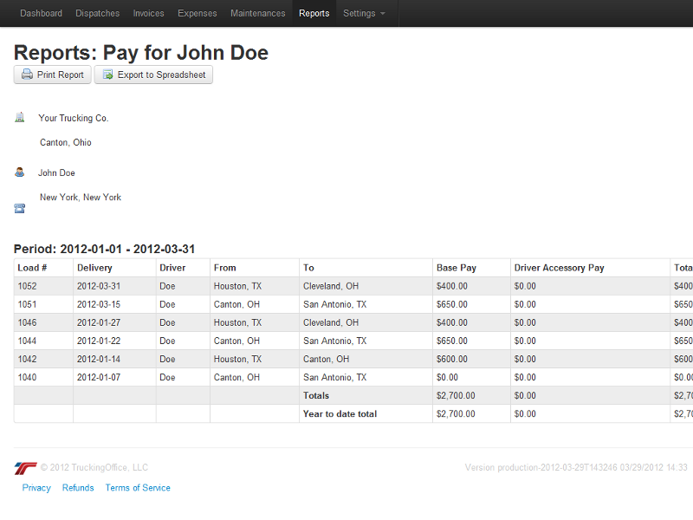Click the TruckingOffice logo in footer
The image size is (693, 520).
point(25,468)
